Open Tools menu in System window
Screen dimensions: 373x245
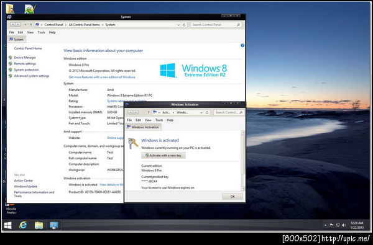[41, 32]
